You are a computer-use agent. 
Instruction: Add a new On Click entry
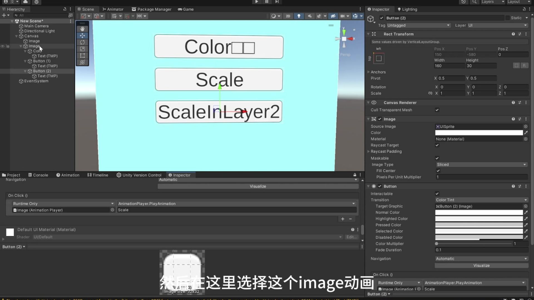[343, 219]
